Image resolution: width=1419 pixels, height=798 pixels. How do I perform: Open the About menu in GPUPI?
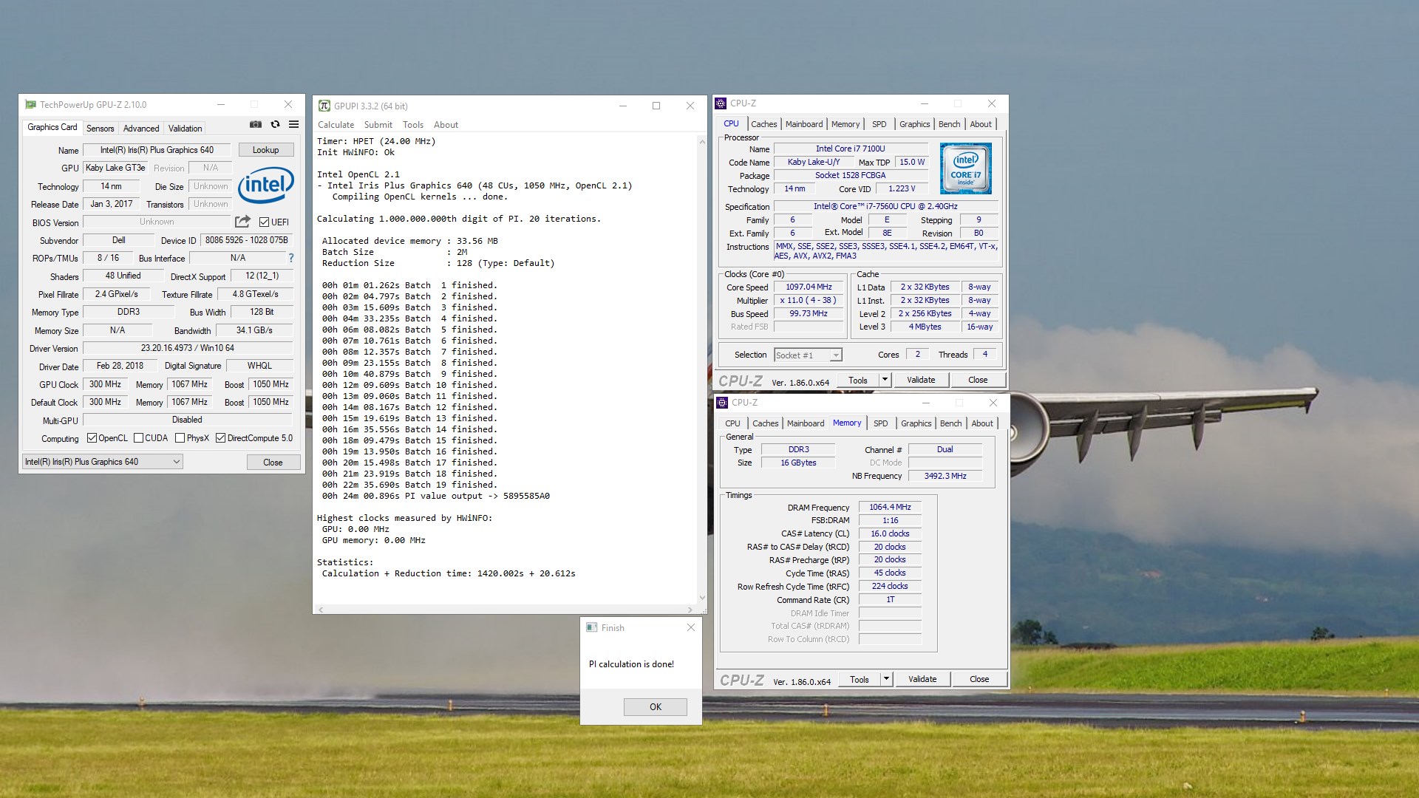tap(446, 125)
